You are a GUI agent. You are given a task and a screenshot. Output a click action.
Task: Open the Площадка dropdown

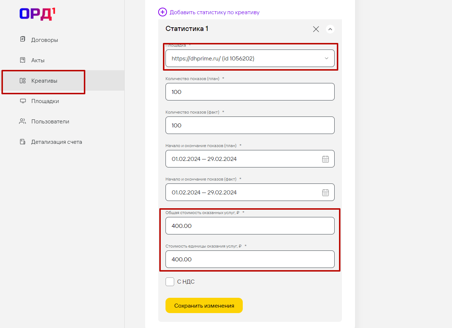pyautogui.click(x=250, y=58)
